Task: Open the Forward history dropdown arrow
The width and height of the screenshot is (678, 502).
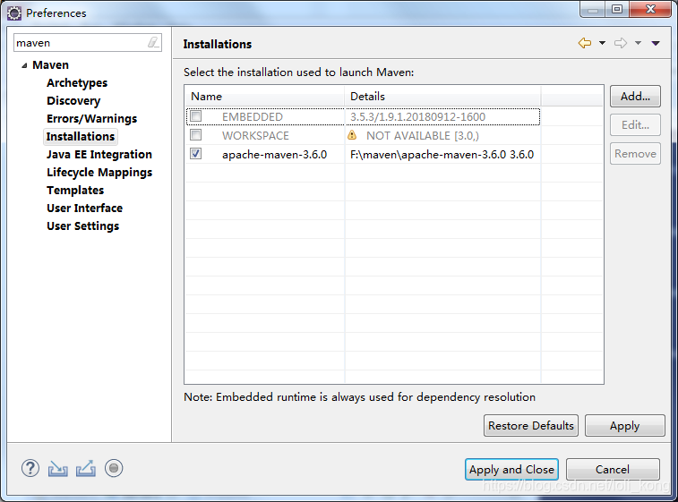Action: pyautogui.click(x=638, y=43)
